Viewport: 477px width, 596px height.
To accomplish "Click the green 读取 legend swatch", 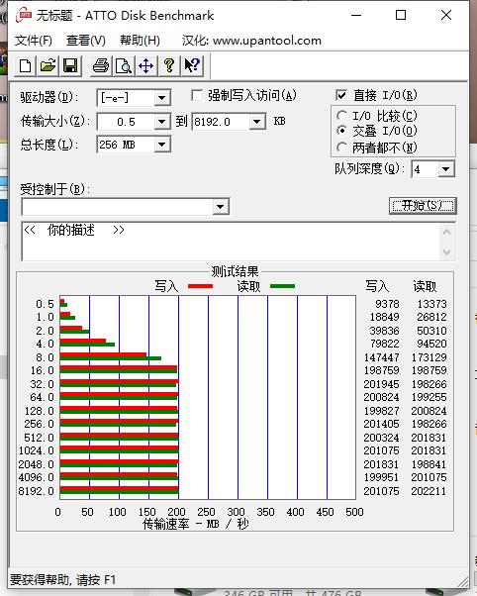I will (x=282, y=286).
